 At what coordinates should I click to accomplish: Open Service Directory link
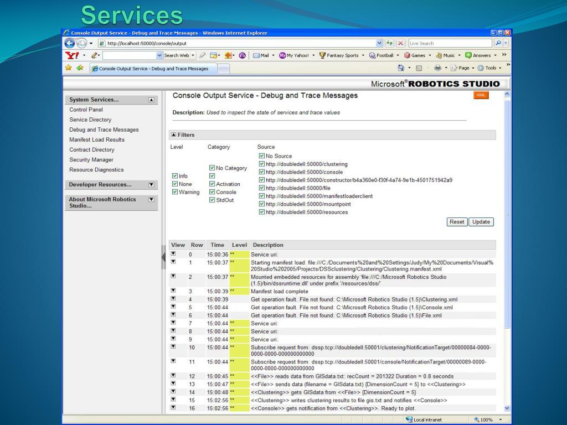(x=90, y=120)
